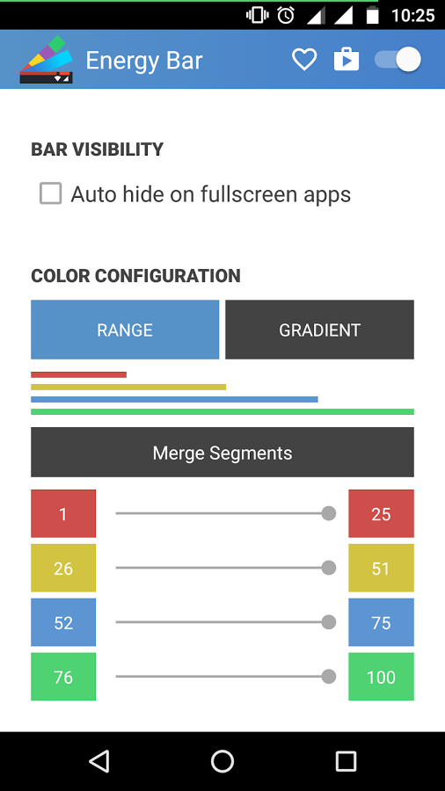The image size is (445, 791).
Task: Open the Play Store briefcase icon
Action: 347,60
